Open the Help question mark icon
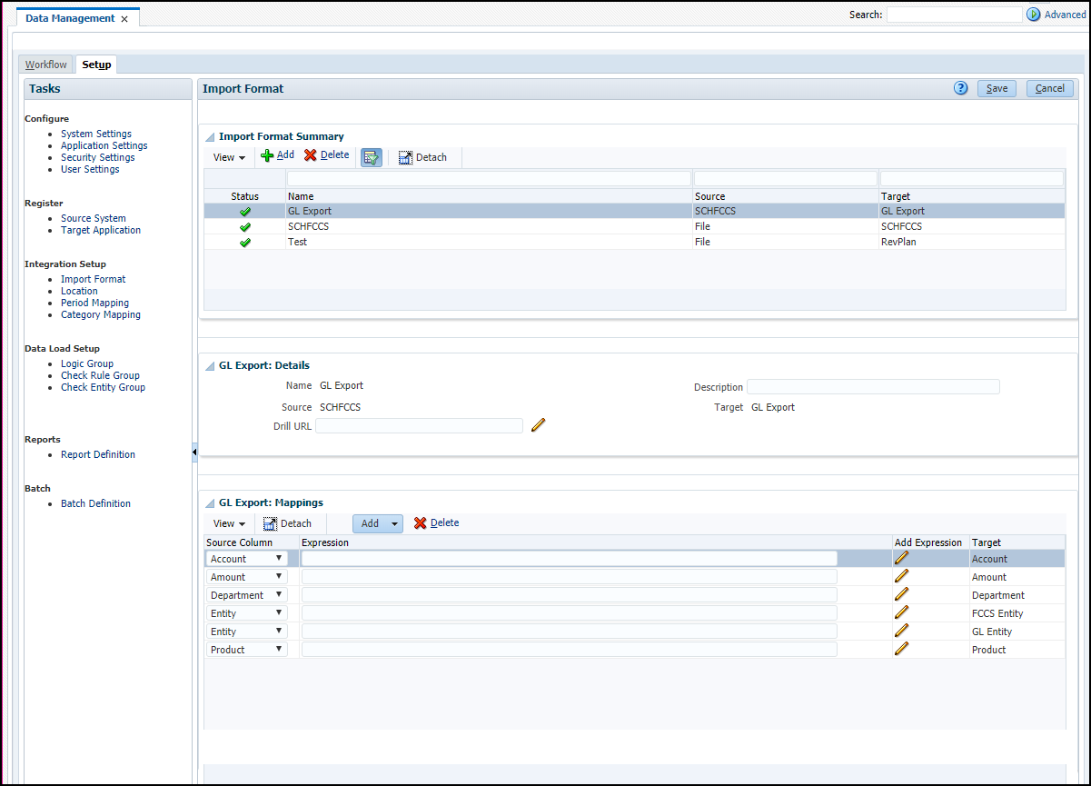 pyautogui.click(x=960, y=88)
